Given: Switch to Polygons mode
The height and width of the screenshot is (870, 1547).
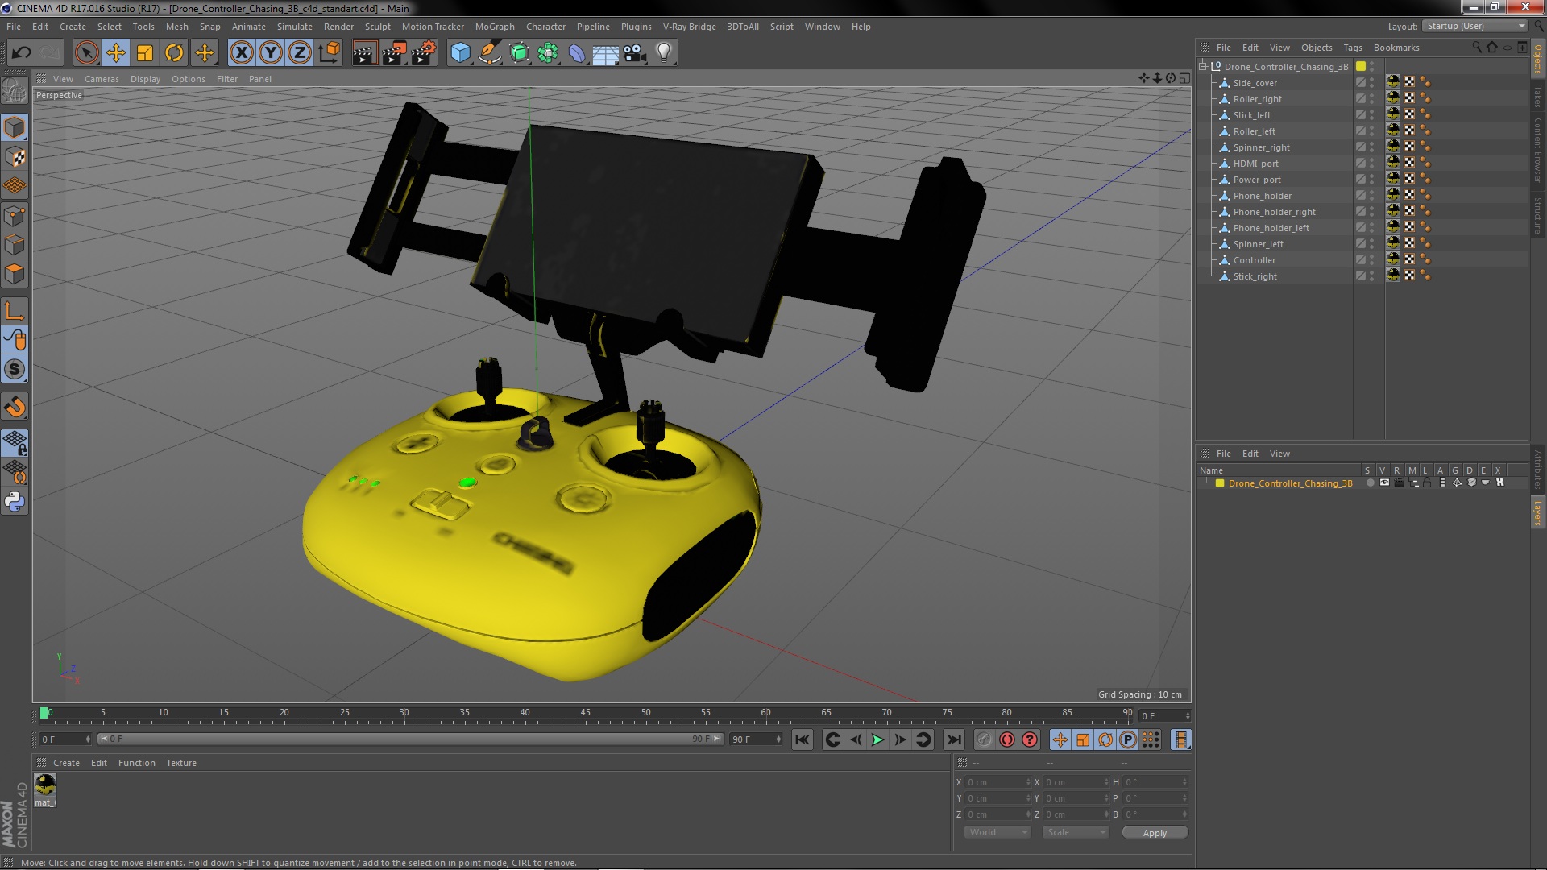Looking at the screenshot, I should 15,275.
